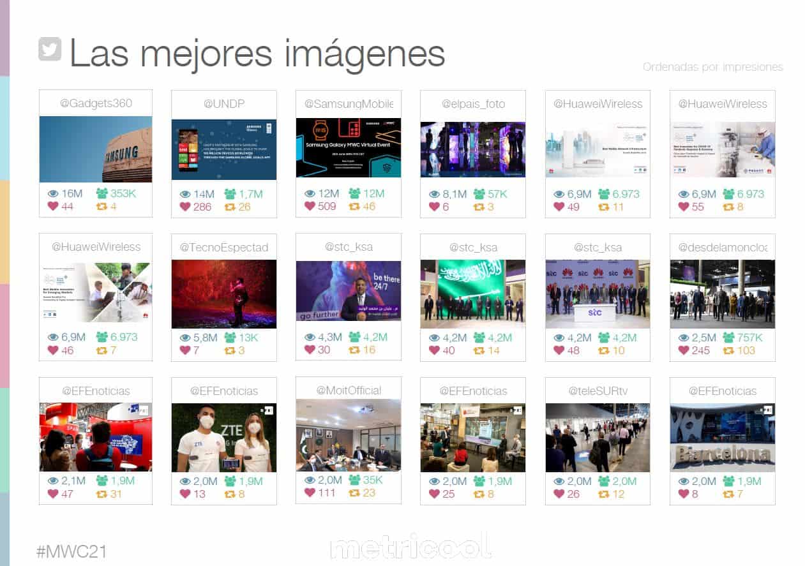Click the 8,1M impressions value
805x566 pixels.
454,194
